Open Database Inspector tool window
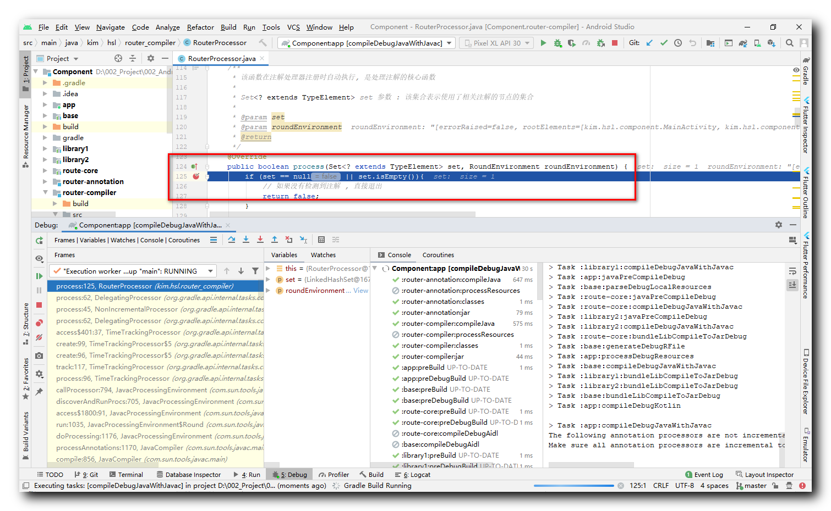 tap(188, 475)
